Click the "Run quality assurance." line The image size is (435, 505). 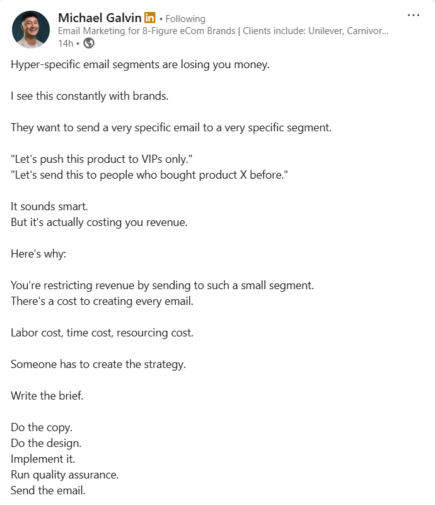[65, 474]
